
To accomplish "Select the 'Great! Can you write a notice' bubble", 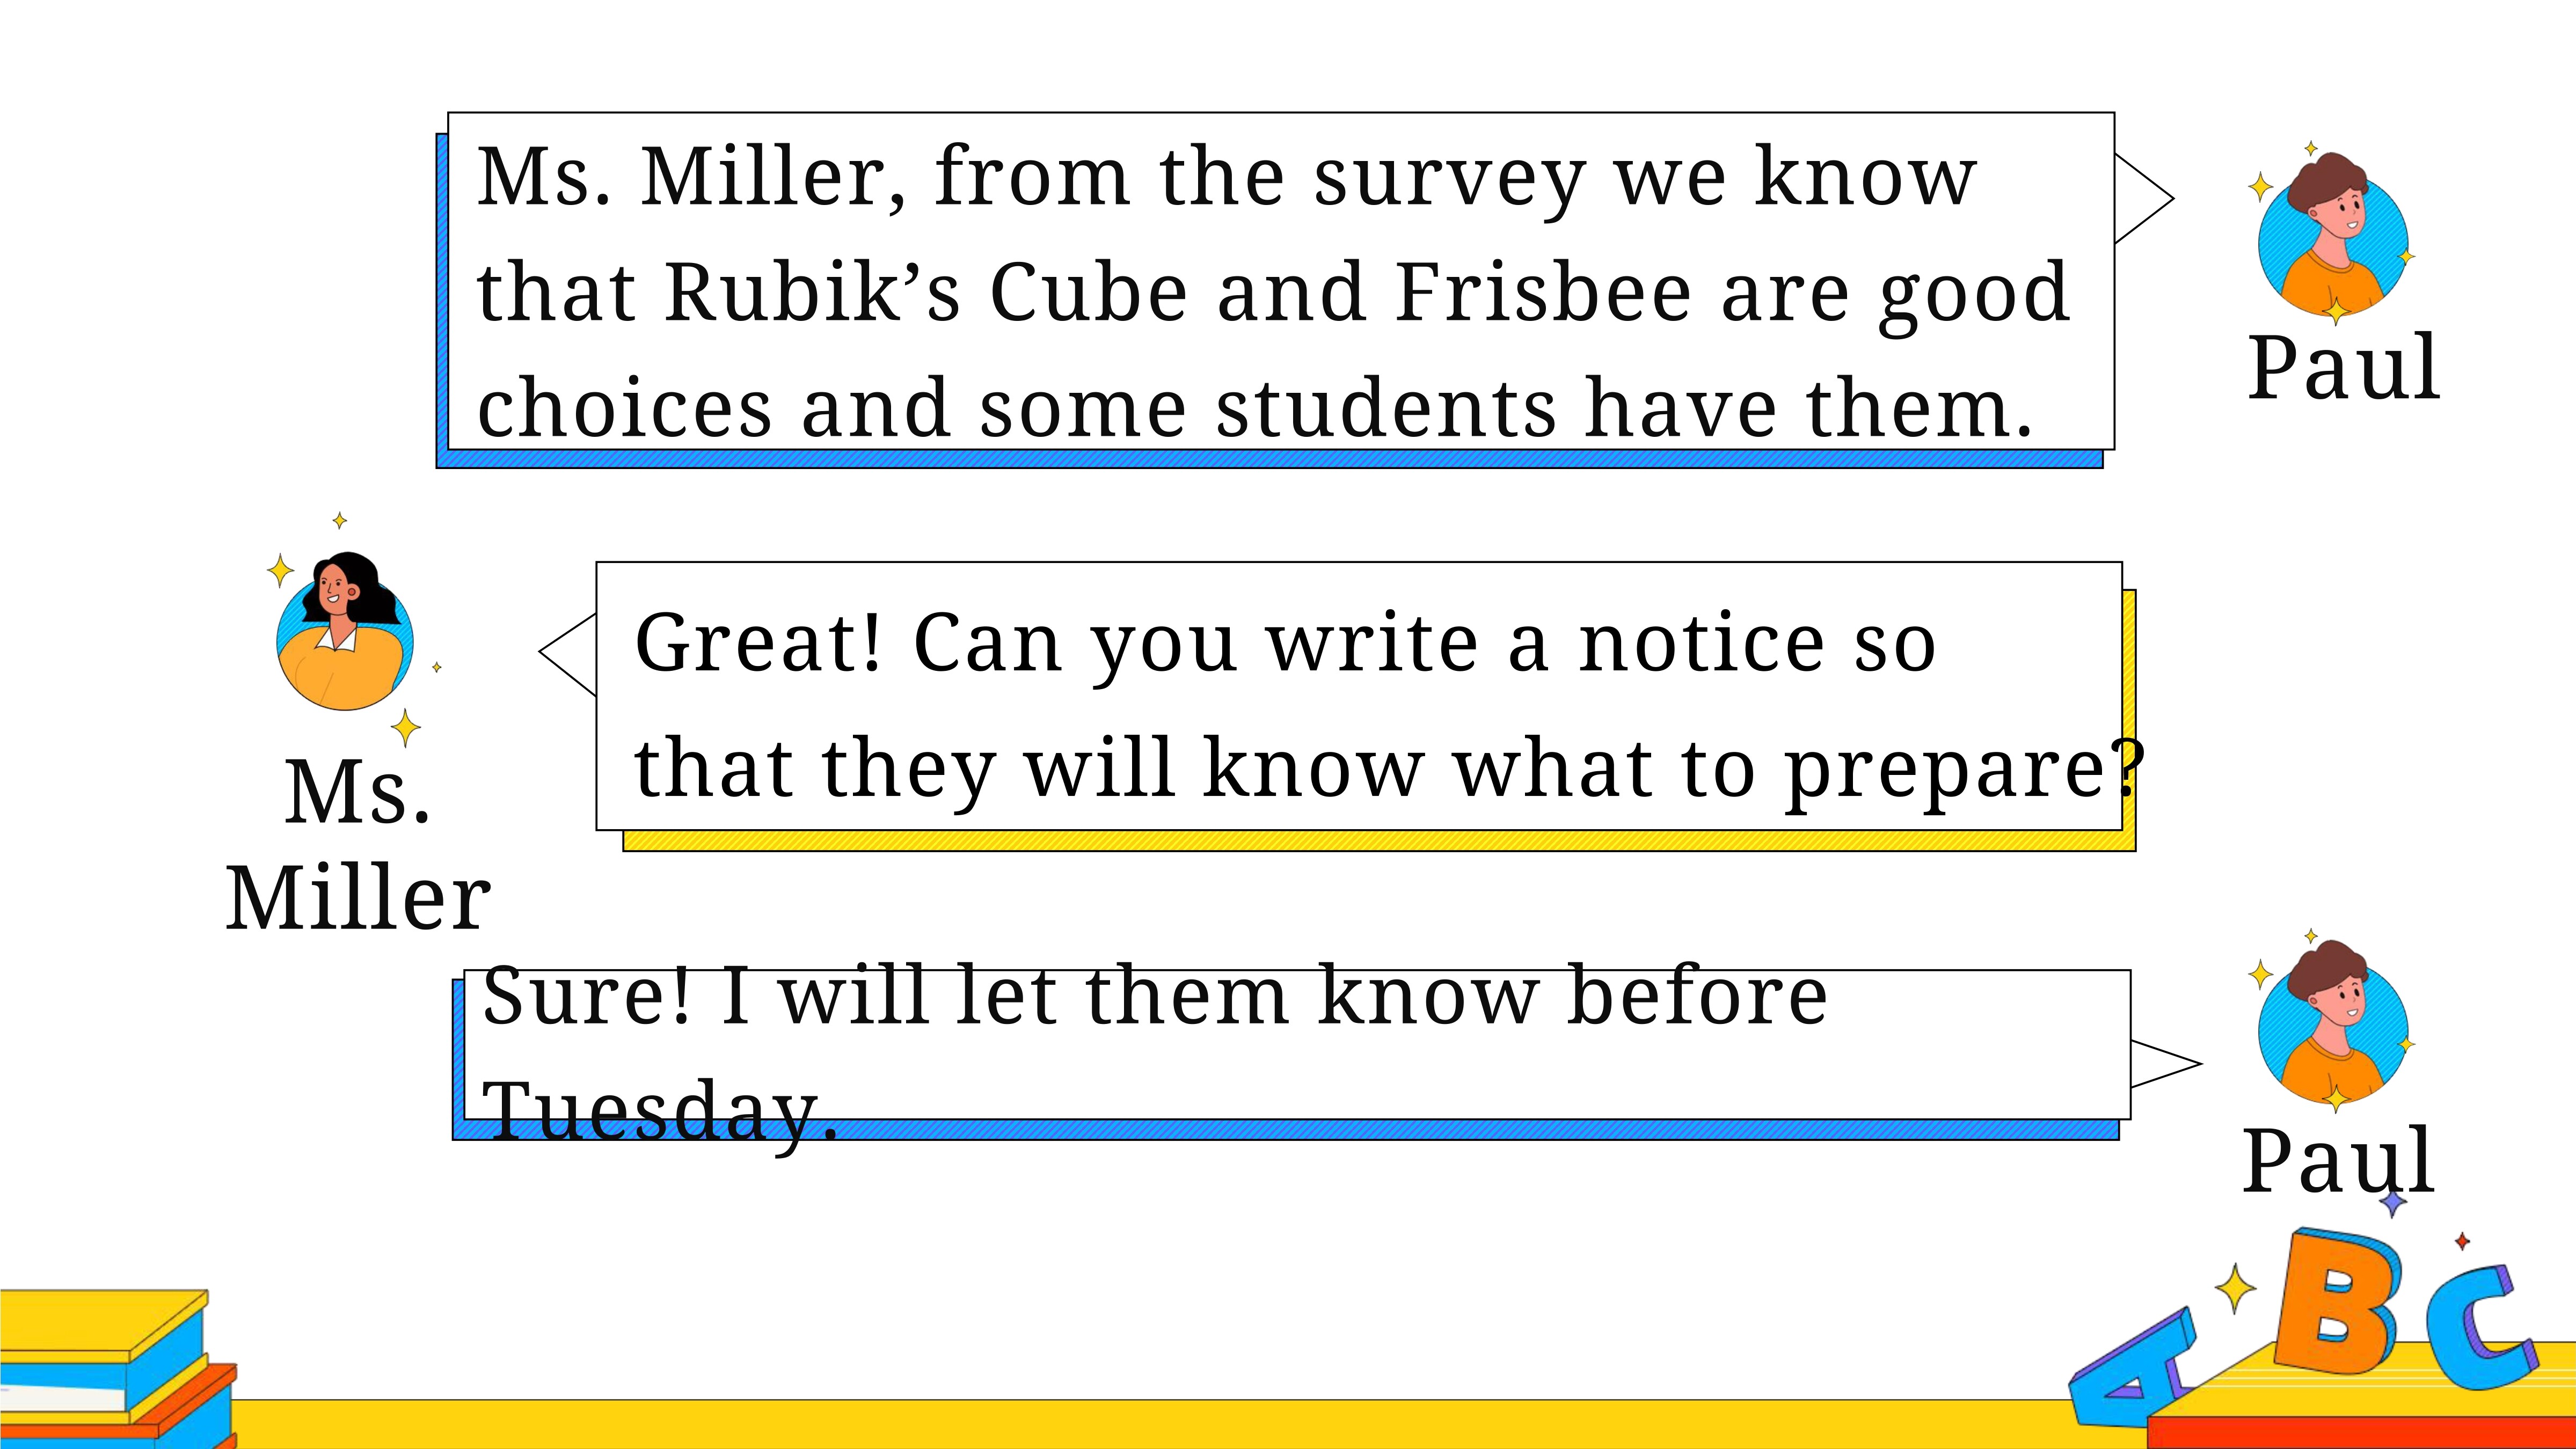I will click(1365, 706).
